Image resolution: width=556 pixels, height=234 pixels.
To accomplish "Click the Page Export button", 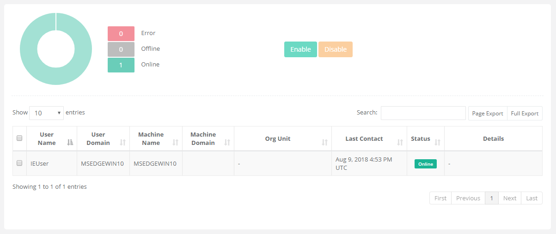I will pyautogui.click(x=487, y=114).
